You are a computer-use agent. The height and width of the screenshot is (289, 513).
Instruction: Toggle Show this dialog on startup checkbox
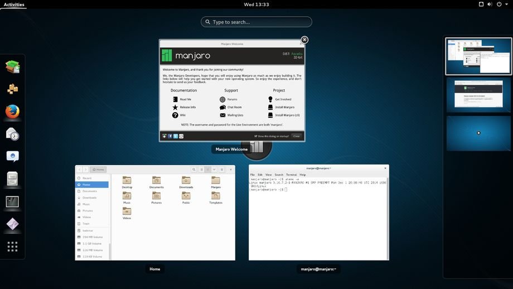256,136
